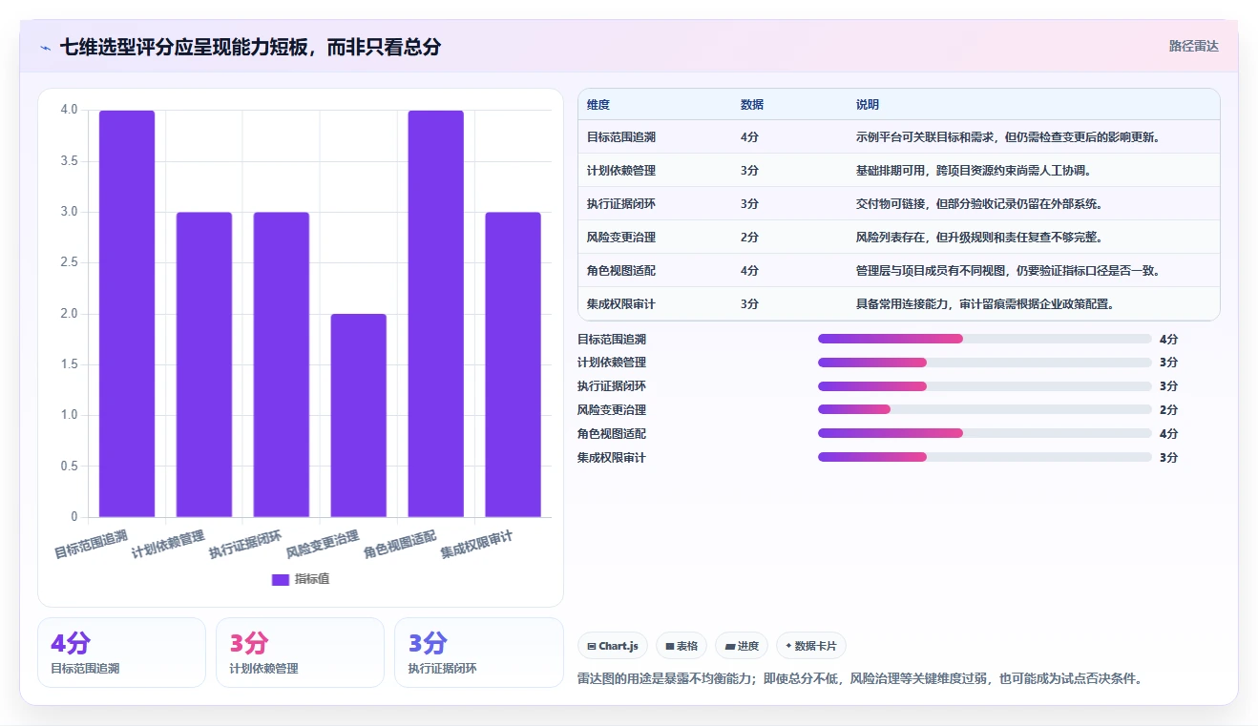This screenshot has width=1258, height=726.
Task: Click the 路径雷达 label in header
Action: coord(1194,46)
